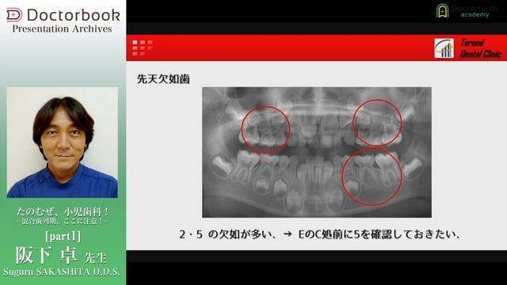Click the text 'Presentation Archives'
Viewport: 507px width, 285px height.
(62, 28)
